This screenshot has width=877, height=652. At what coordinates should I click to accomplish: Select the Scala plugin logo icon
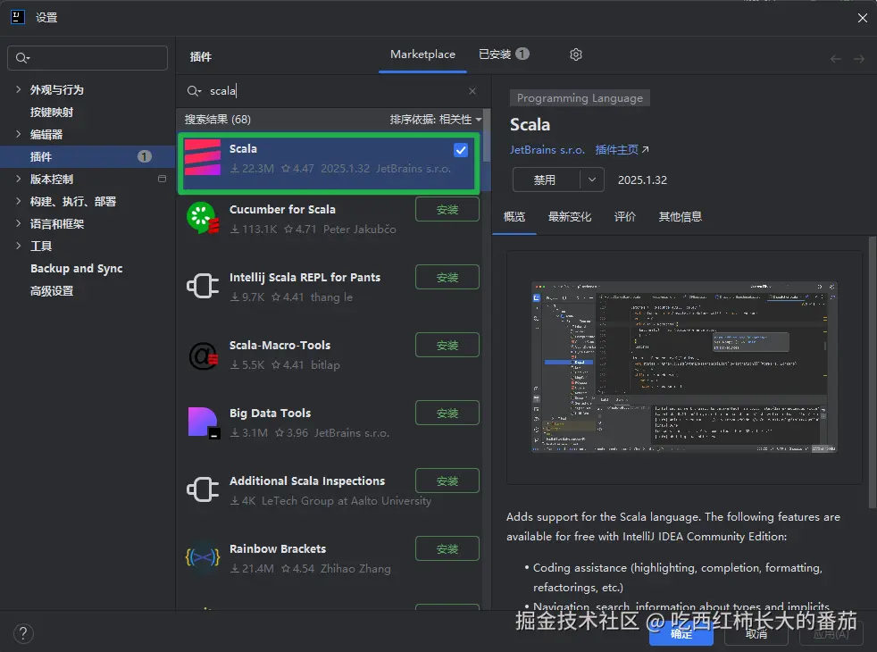point(203,157)
